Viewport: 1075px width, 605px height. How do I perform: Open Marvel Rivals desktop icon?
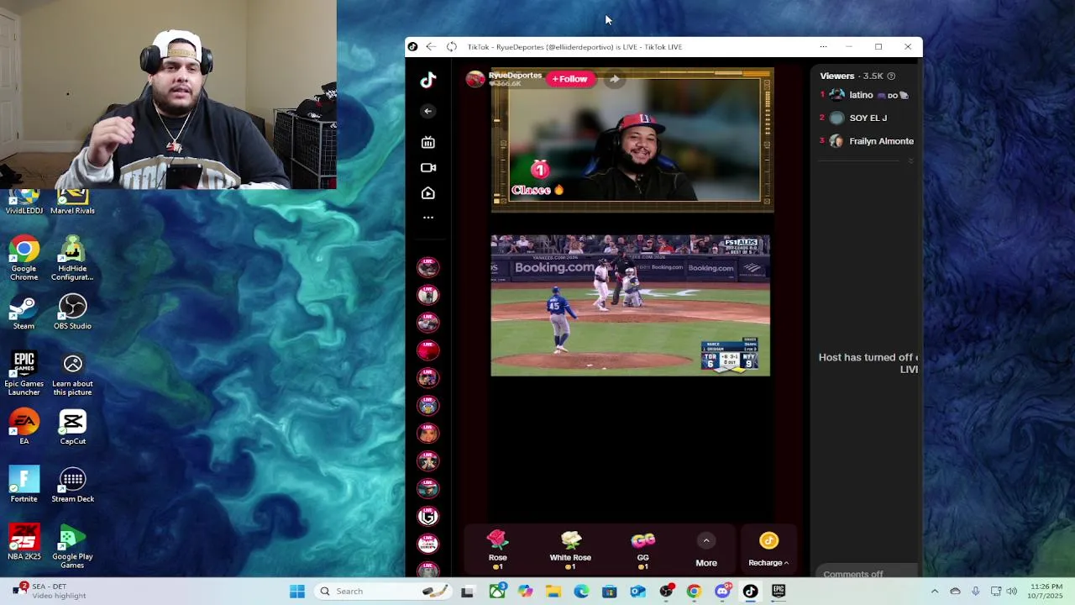[73, 202]
